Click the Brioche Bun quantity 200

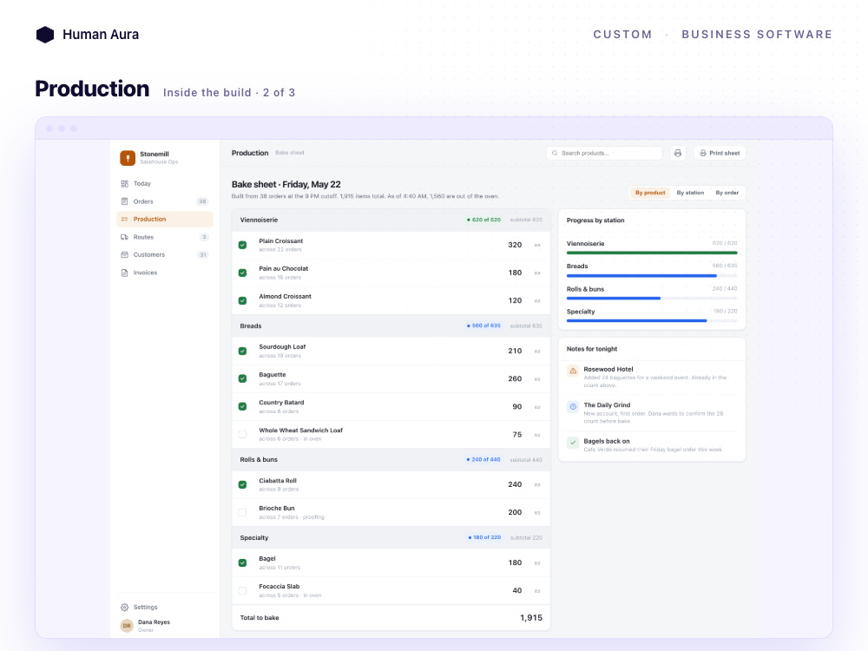pyautogui.click(x=515, y=513)
